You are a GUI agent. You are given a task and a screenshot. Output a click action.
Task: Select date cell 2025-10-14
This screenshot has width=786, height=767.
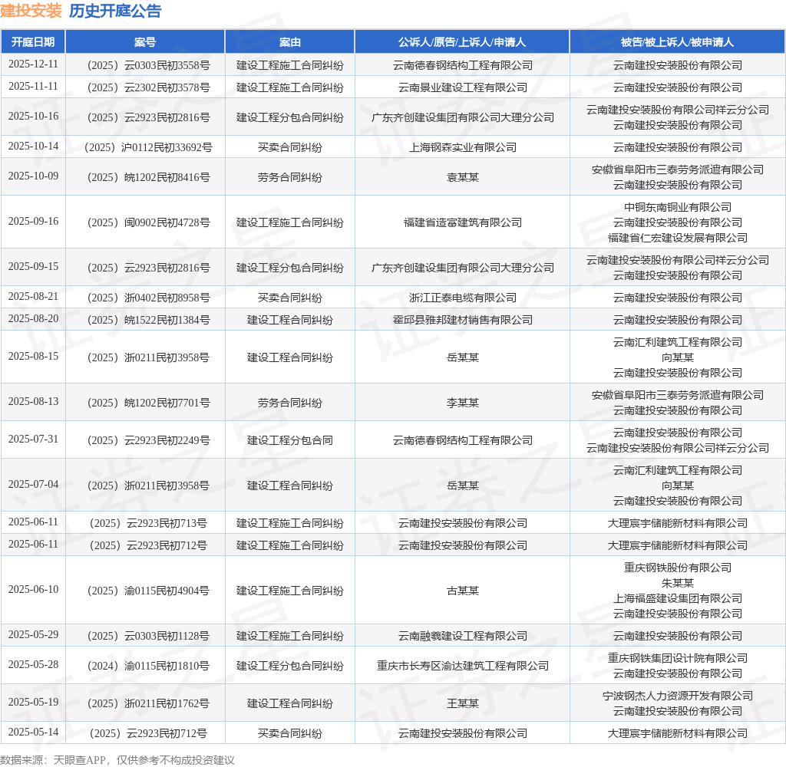(33, 146)
